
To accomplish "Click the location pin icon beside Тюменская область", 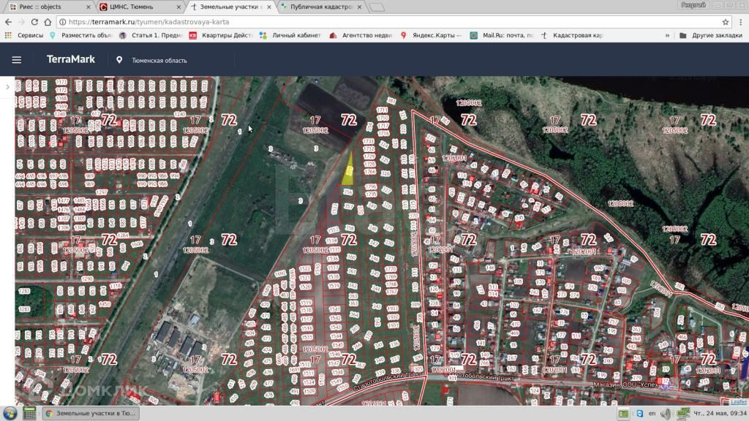I will pyautogui.click(x=119, y=60).
